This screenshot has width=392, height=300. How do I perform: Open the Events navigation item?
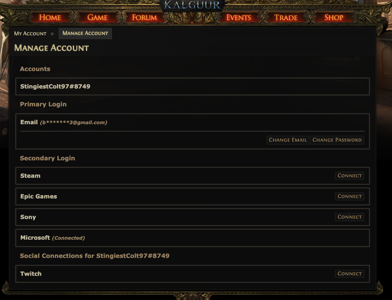pyautogui.click(x=238, y=17)
